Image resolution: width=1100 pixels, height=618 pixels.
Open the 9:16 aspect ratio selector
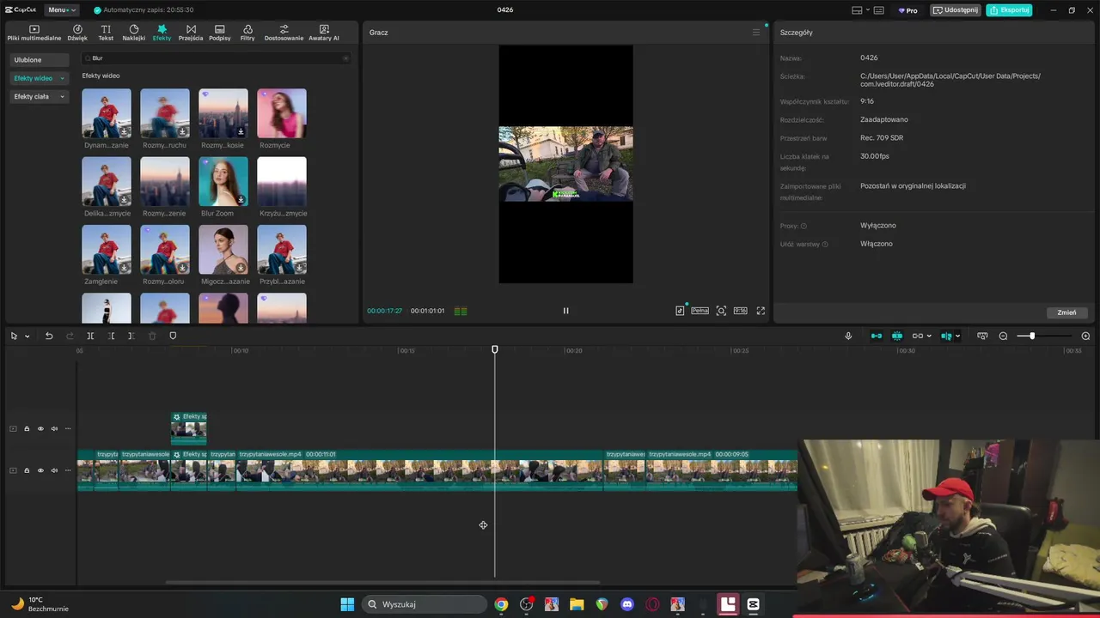click(x=740, y=311)
